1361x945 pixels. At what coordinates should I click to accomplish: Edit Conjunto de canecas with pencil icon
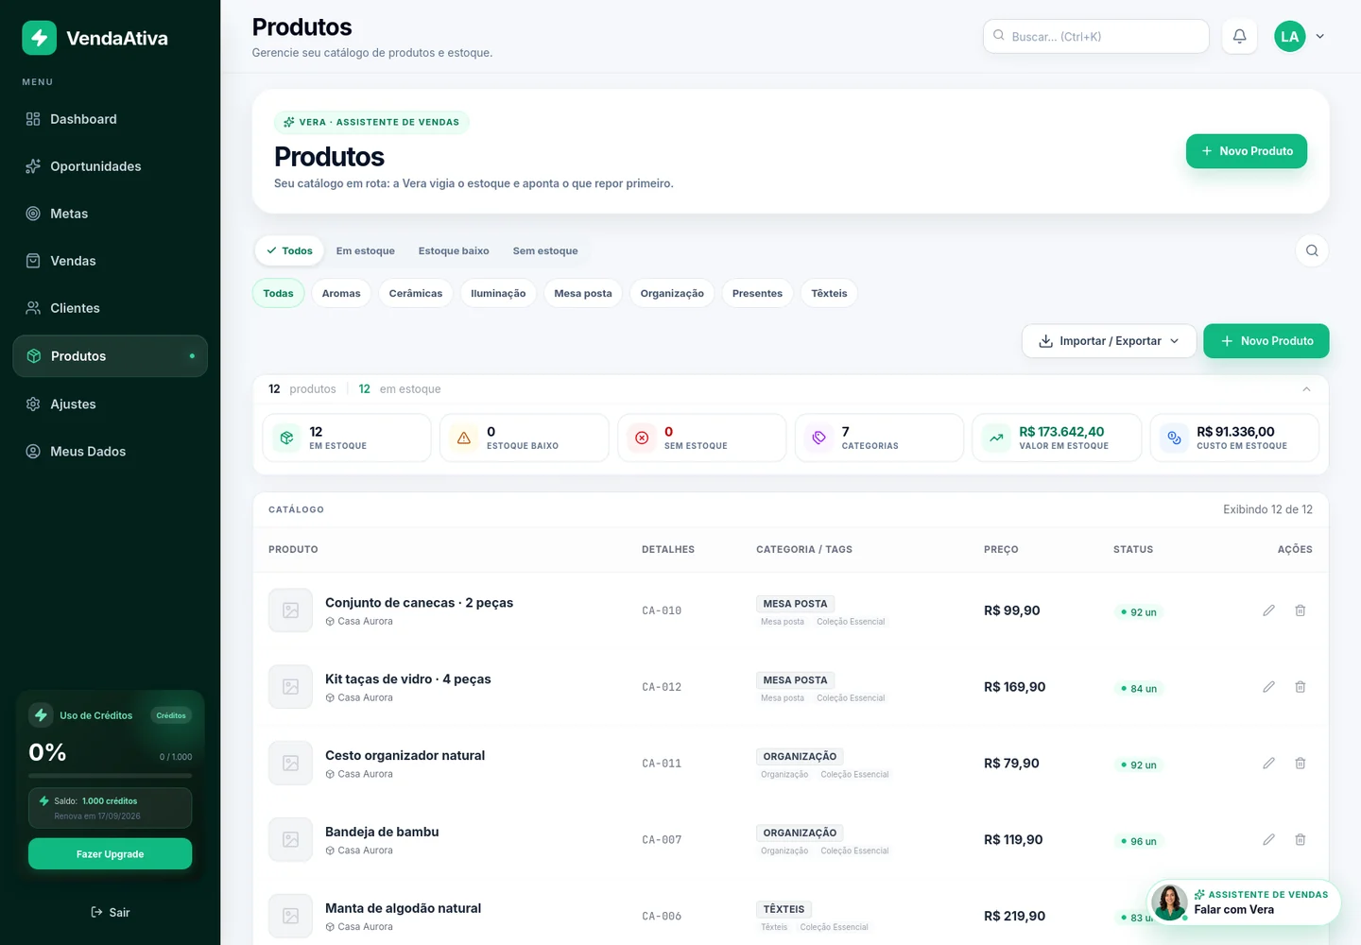1268,610
